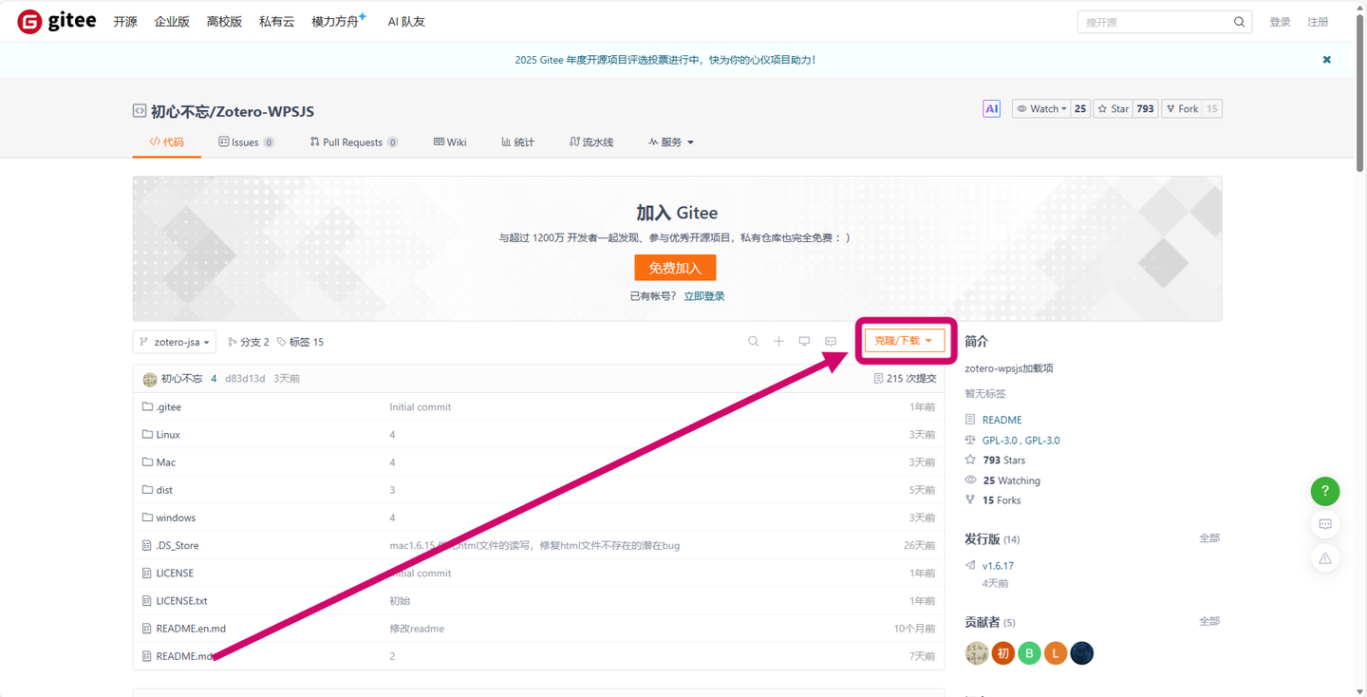Open commit hash d83d13d
1367x697 pixels.
[x=245, y=379]
